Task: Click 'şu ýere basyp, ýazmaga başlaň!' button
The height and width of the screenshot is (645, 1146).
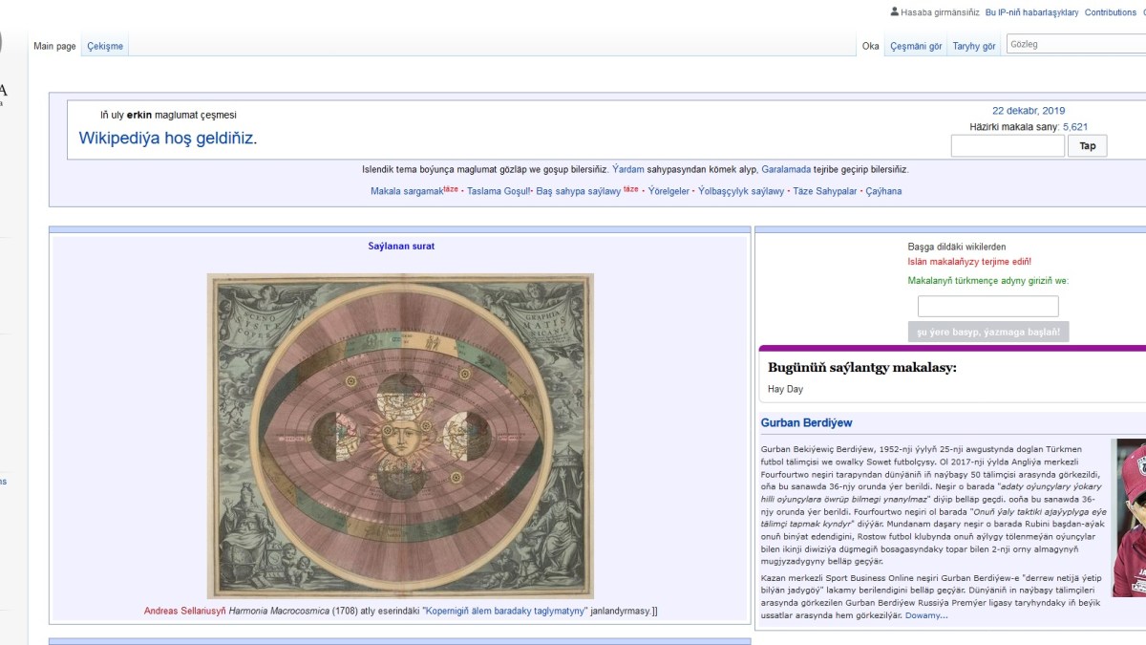Action: (988, 332)
